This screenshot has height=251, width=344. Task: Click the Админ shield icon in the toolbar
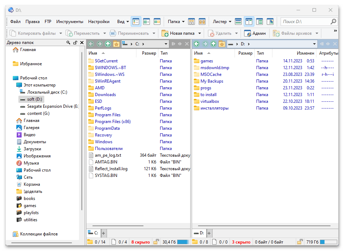point(247,33)
